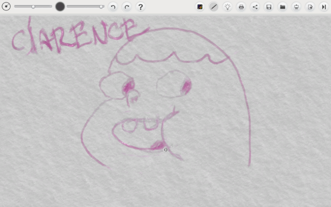Click the easel presentation icon
Viewport: 331px width, 207px height.
pyautogui.click(x=297, y=7)
